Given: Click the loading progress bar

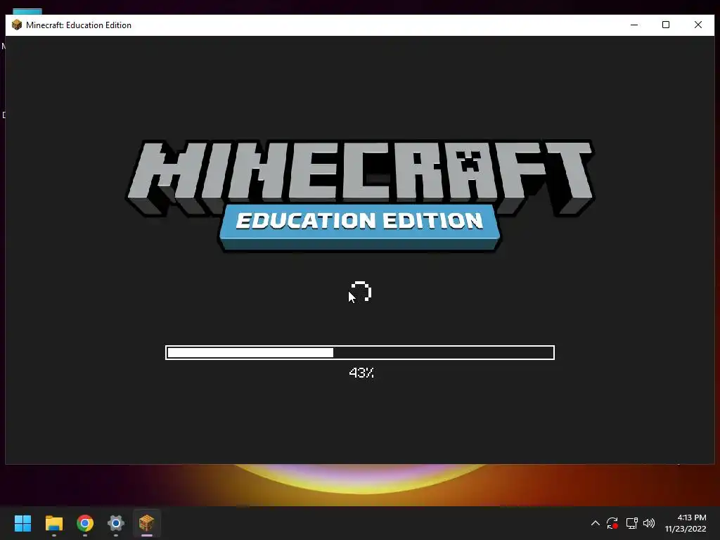Looking at the screenshot, I should (x=359, y=352).
